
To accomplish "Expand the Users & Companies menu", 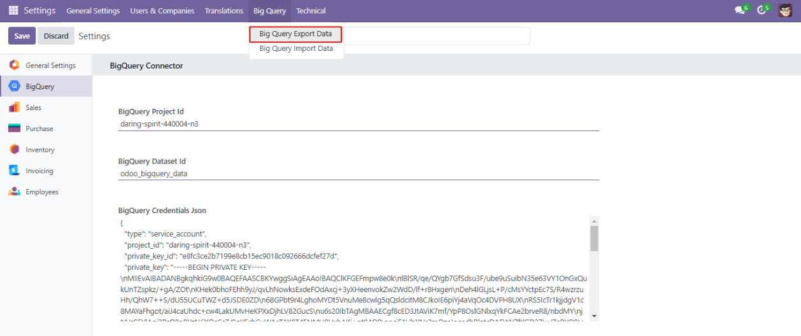I will click(162, 11).
